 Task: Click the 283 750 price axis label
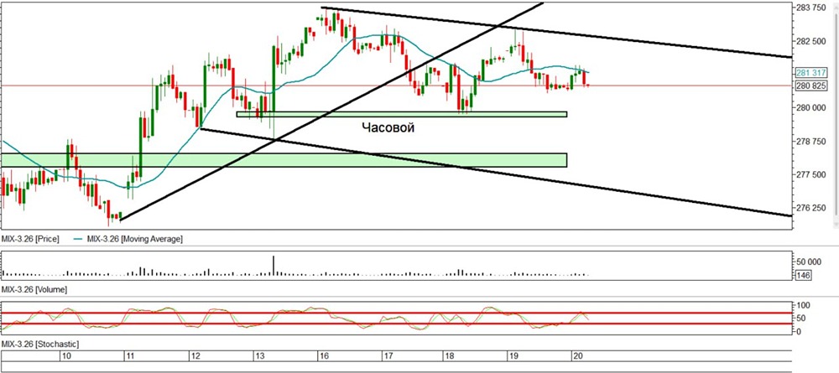[811, 8]
